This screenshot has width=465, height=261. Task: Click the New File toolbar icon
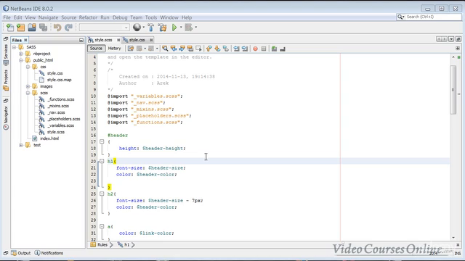[10, 28]
